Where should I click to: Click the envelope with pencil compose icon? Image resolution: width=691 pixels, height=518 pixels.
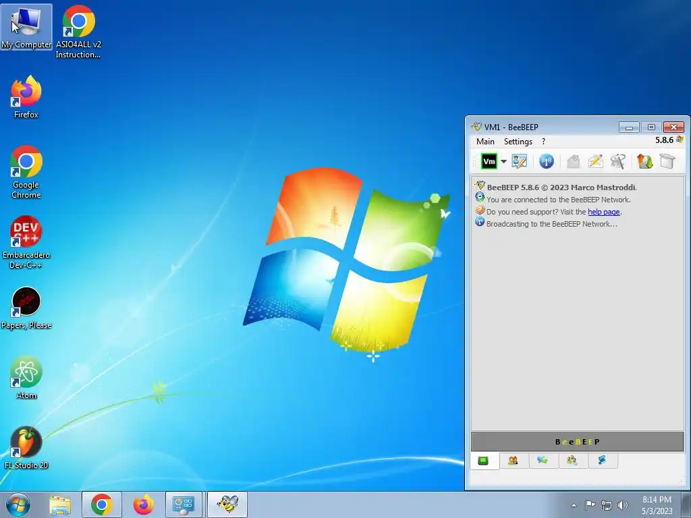point(595,161)
